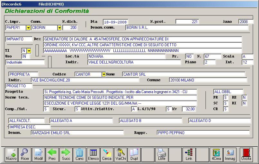Click the PROPRIETA section field
259x164 pixels.
tap(23, 74)
